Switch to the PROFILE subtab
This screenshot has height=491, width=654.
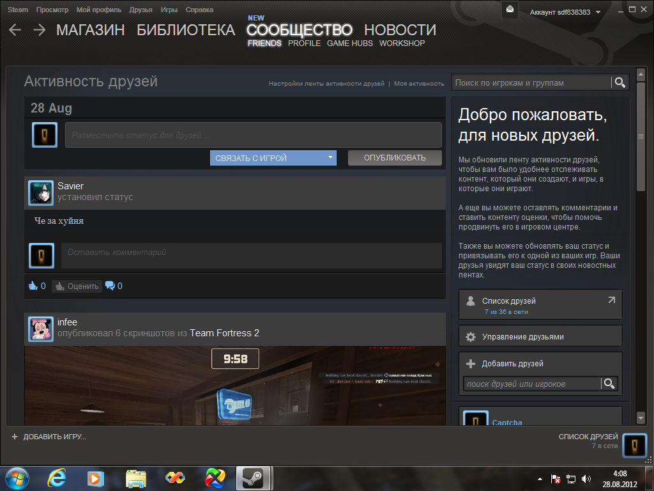(x=304, y=43)
